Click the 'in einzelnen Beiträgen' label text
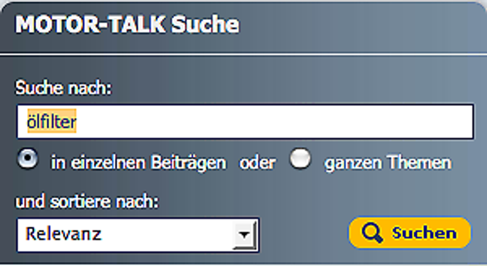The width and height of the screenshot is (487, 266). pos(138,163)
